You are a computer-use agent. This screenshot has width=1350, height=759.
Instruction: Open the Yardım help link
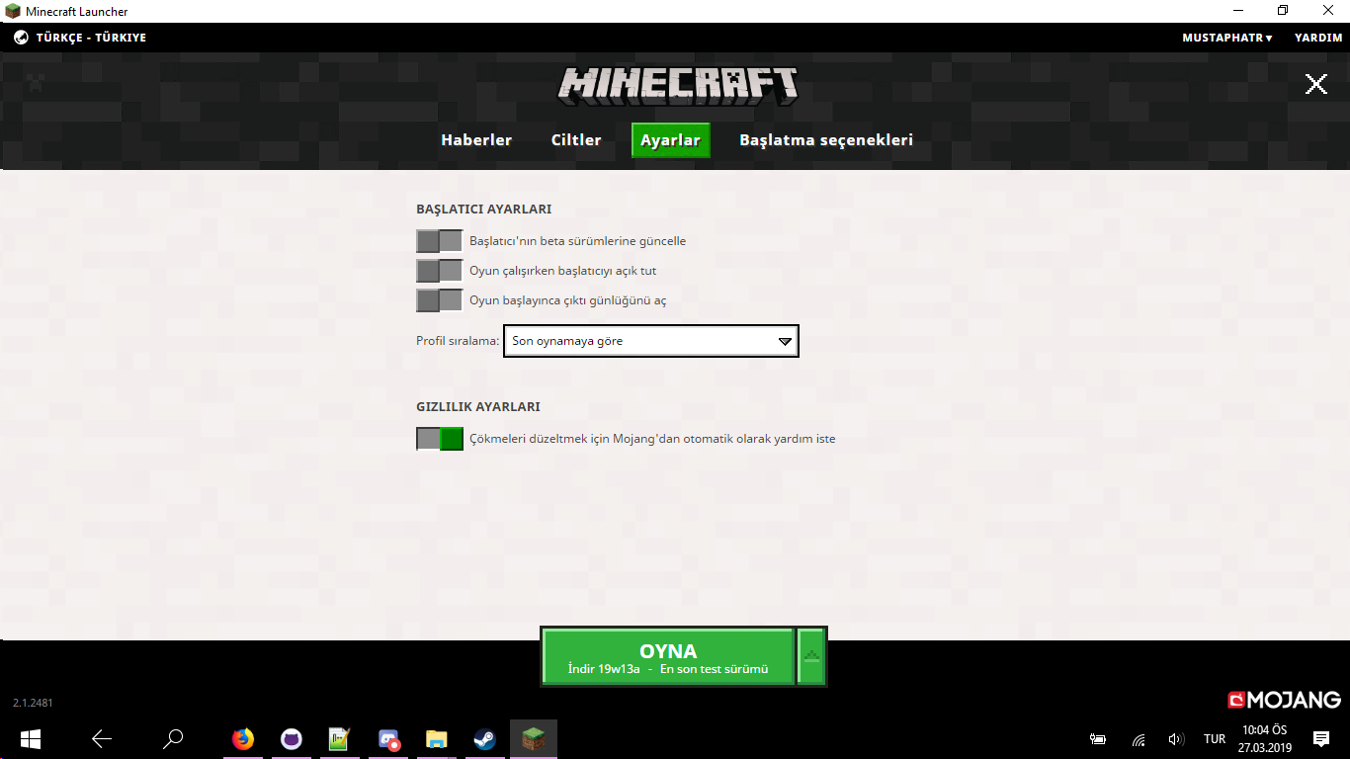(1318, 38)
